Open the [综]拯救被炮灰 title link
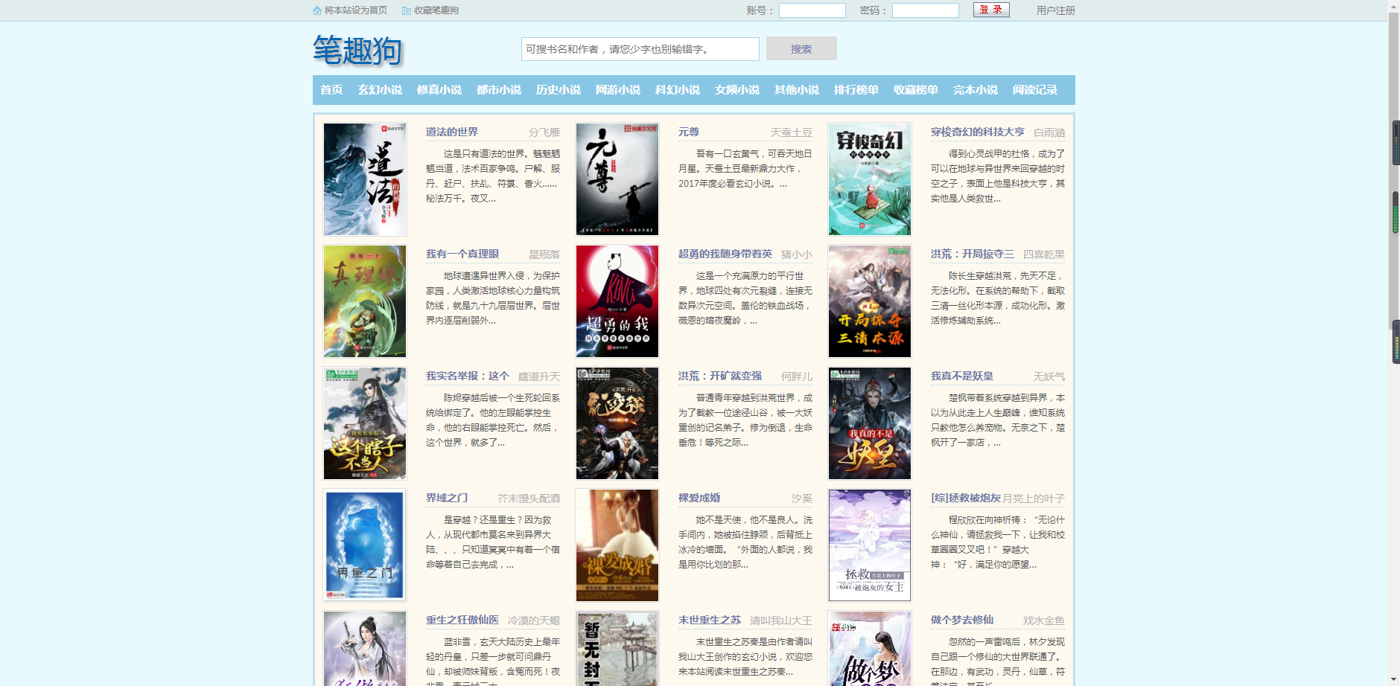This screenshot has height=686, width=1400. 966,498
